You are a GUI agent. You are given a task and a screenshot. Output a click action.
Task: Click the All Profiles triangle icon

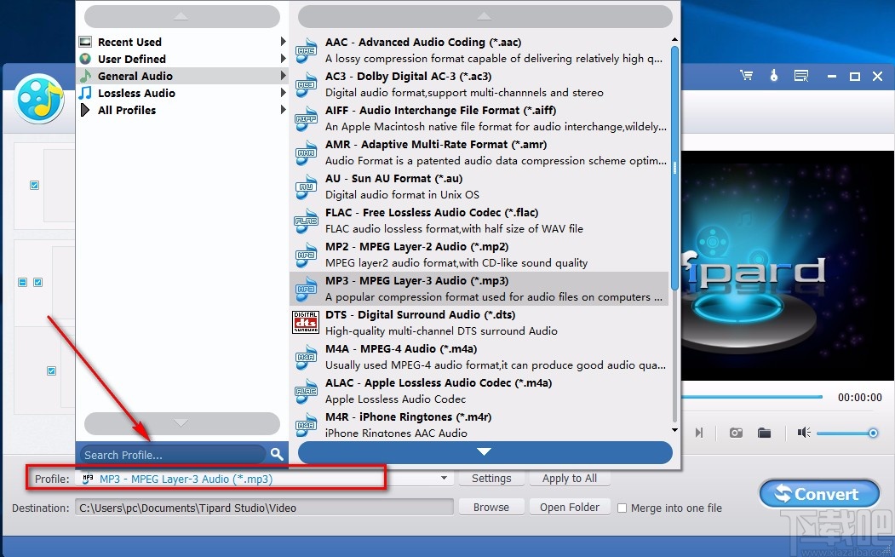point(85,110)
